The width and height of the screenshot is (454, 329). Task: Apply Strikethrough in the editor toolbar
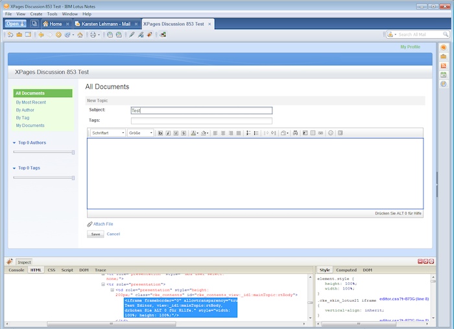coord(184,133)
